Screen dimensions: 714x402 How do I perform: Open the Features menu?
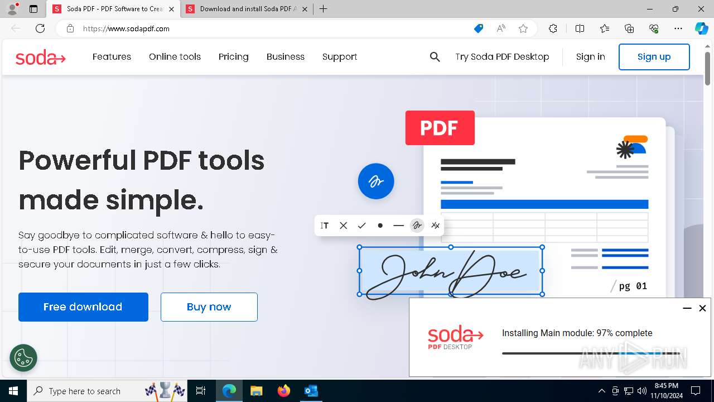click(112, 57)
